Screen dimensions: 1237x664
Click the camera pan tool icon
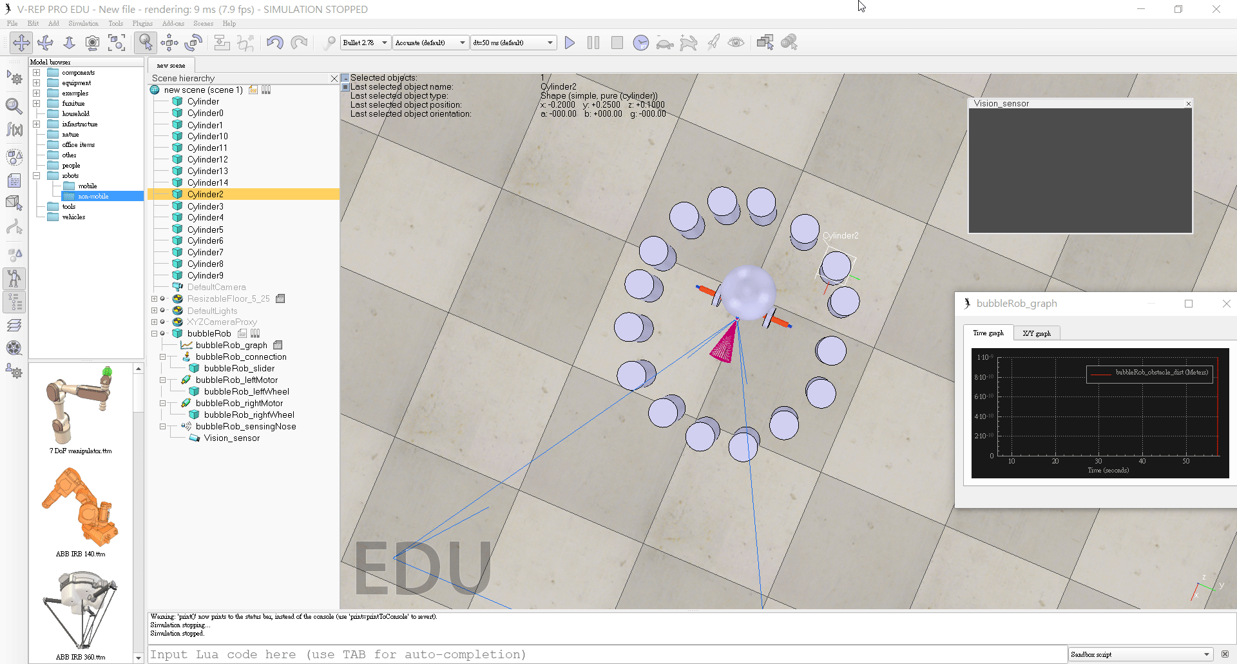coord(21,43)
